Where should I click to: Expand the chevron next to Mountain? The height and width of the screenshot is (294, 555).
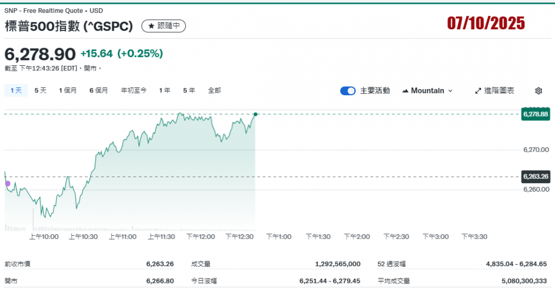450,91
